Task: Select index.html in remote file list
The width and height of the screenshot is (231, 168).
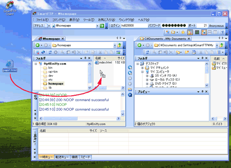Action: (x=103, y=63)
